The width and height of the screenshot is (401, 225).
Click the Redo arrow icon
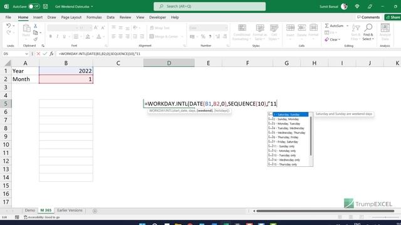(x=8, y=32)
